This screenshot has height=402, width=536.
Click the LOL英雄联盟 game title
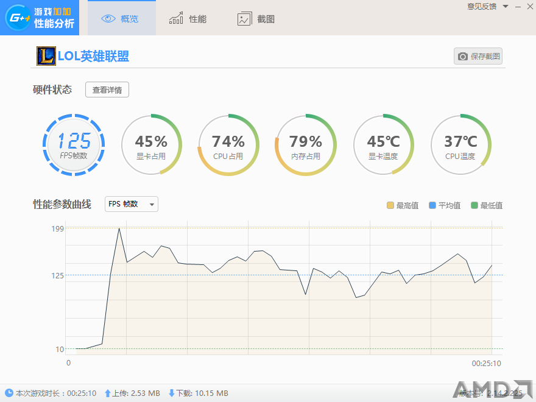93,56
